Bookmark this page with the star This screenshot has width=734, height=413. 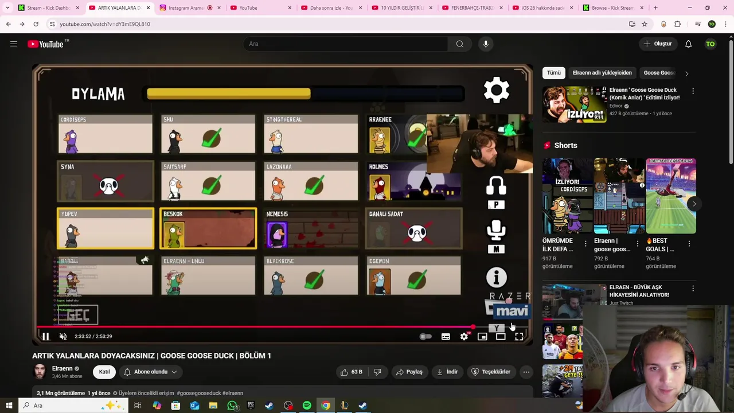point(645,24)
